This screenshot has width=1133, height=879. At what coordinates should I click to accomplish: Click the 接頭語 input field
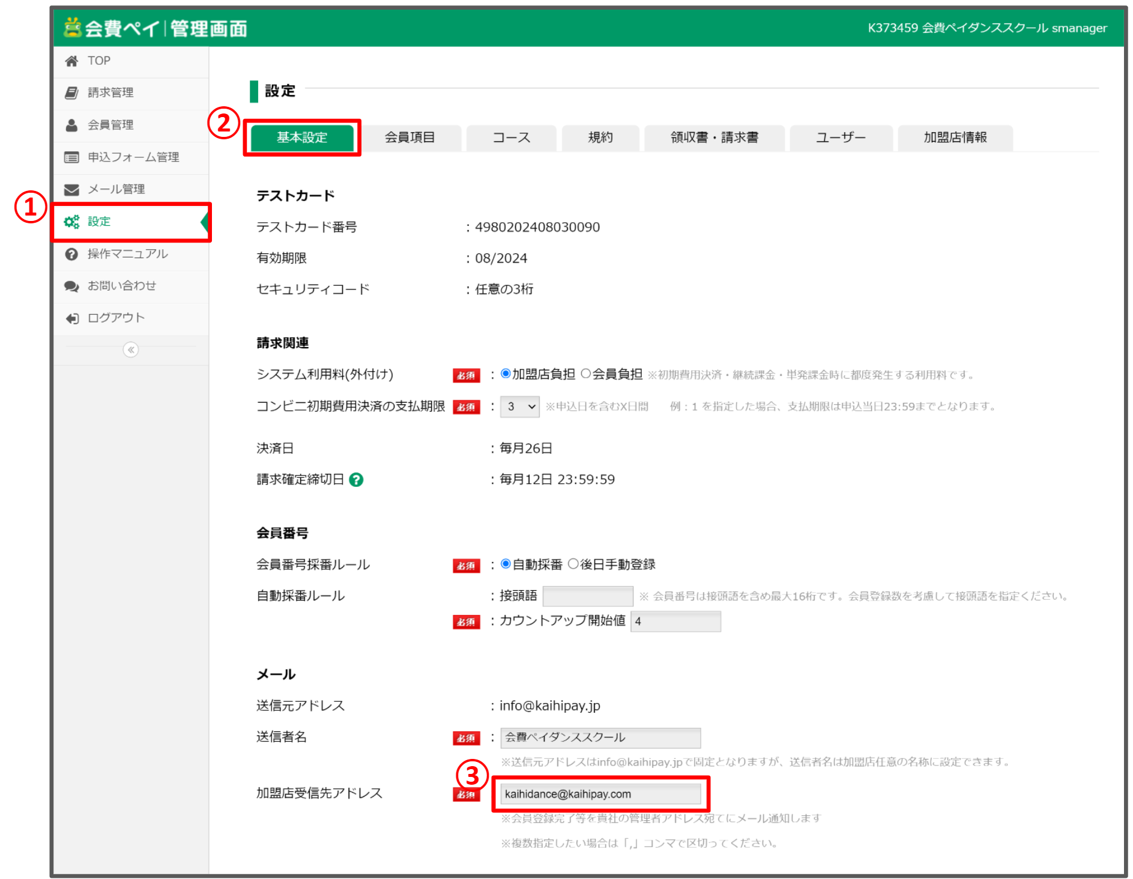coord(587,596)
